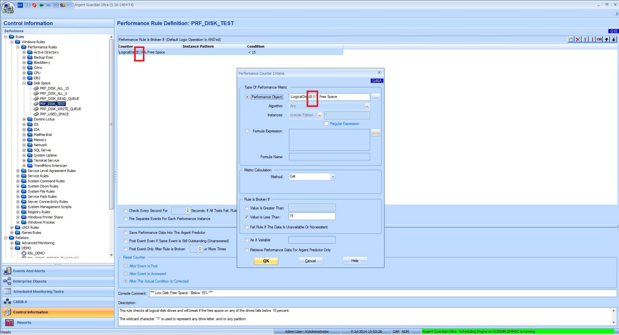This screenshot has height=335, width=619.
Task: Click the red delete criteria X icon
Action: [x=578, y=39]
